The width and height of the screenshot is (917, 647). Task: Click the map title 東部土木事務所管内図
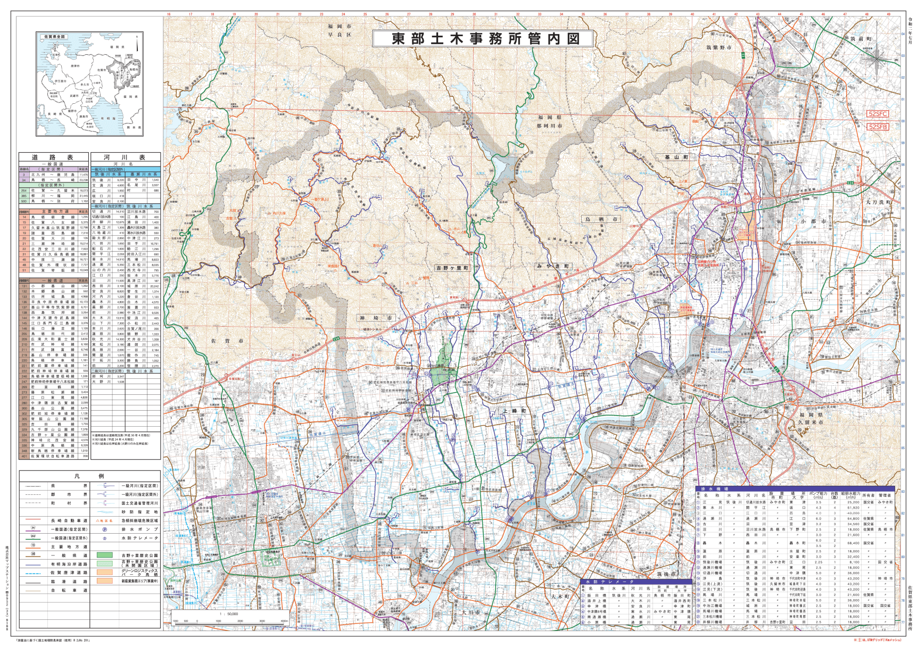(483, 38)
